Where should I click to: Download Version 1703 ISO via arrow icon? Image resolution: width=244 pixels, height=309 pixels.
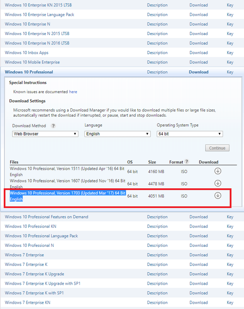coord(218,195)
